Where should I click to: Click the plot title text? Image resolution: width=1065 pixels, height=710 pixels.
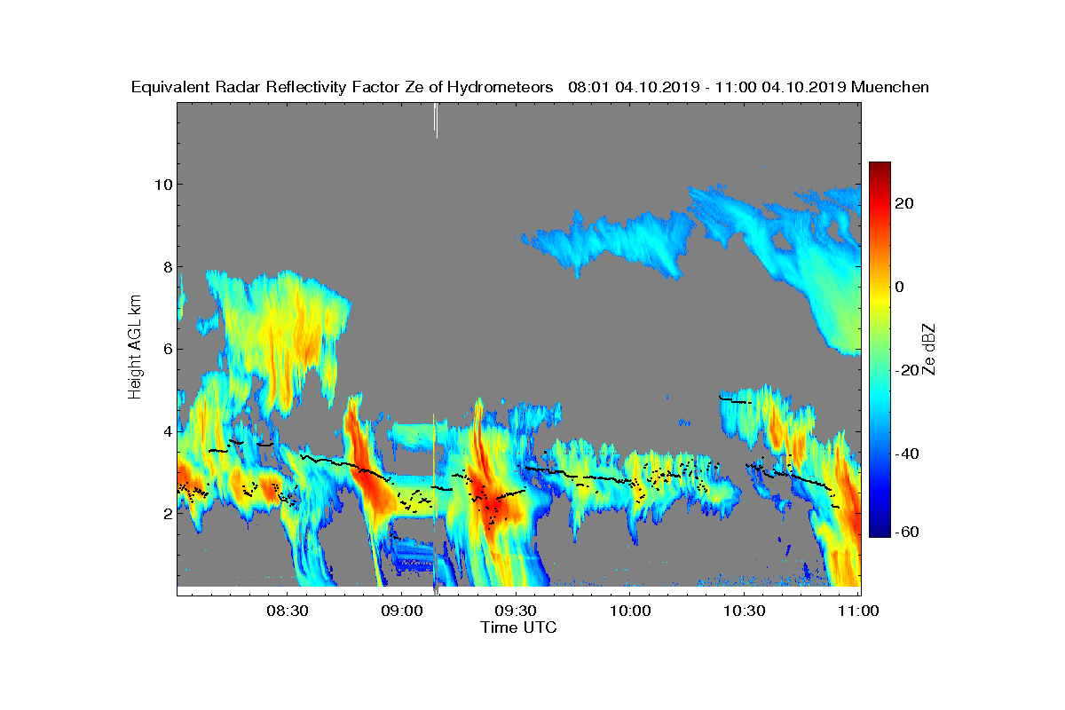(x=530, y=87)
